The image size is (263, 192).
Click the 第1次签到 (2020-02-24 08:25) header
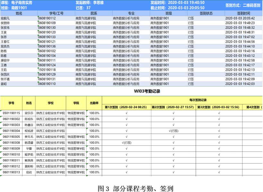point(126,107)
